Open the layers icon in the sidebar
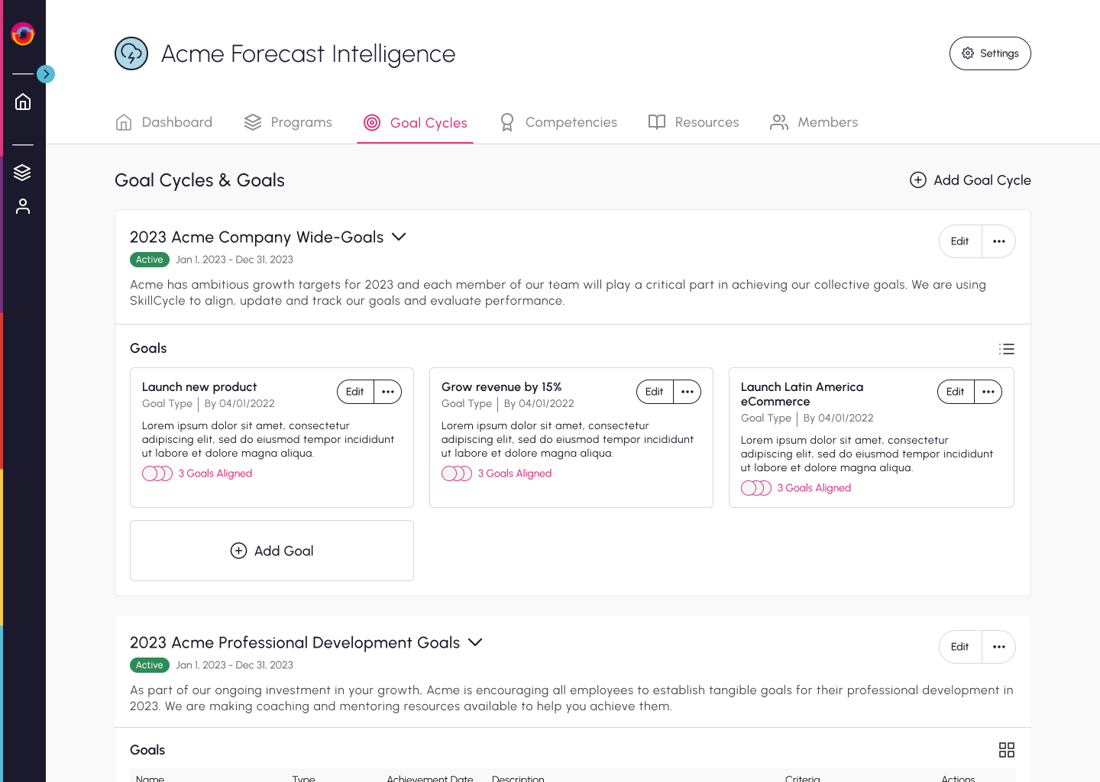This screenshot has height=782, width=1100. click(23, 173)
